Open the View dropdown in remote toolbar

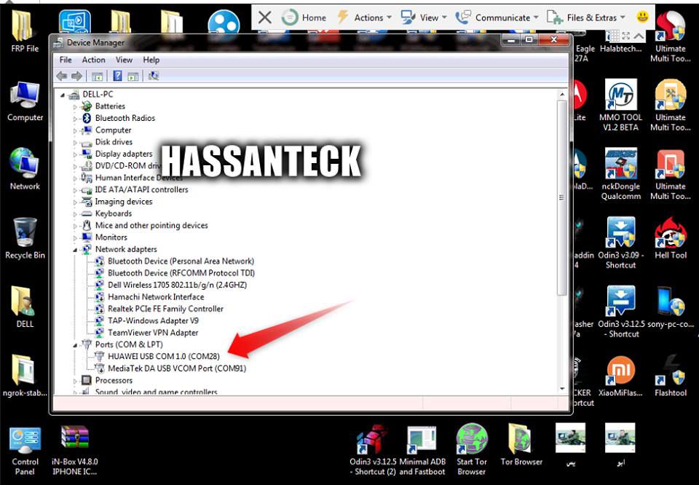coord(424,17)
